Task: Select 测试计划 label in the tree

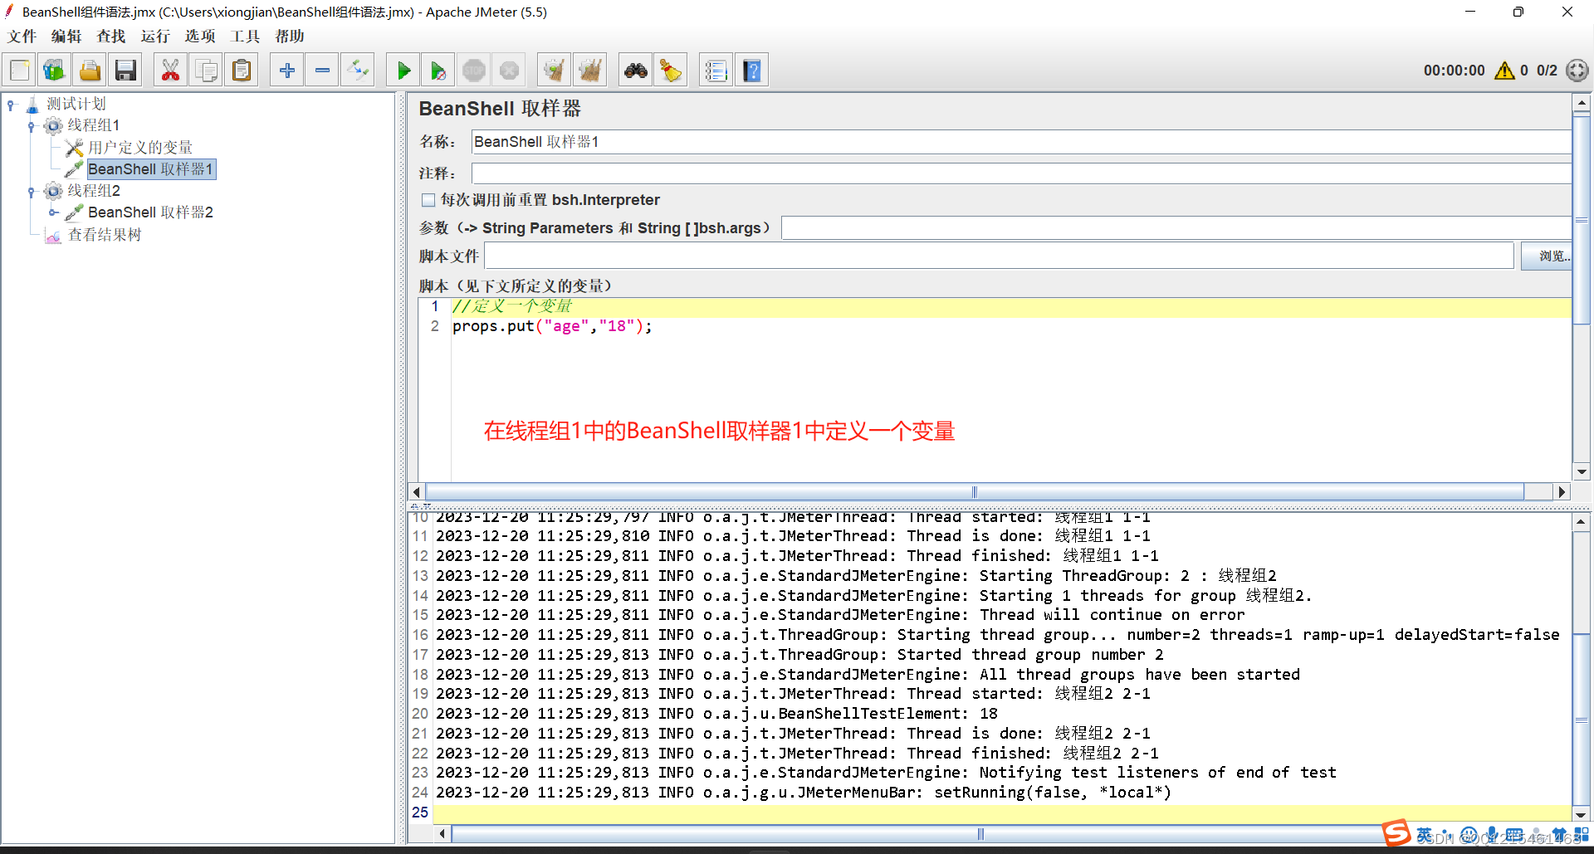Action: click(76, 104)
